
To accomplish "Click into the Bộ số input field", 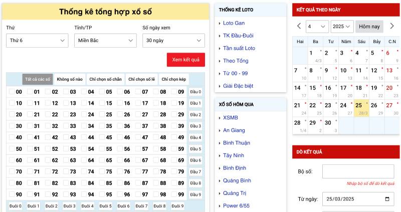I will [x=358, y=171].
